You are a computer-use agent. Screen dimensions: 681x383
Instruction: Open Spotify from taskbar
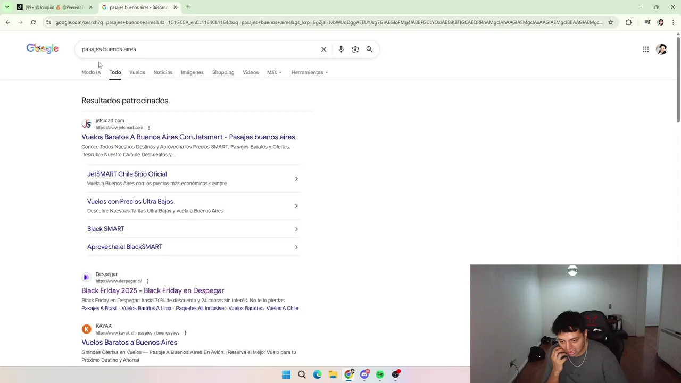click(380, 374)
